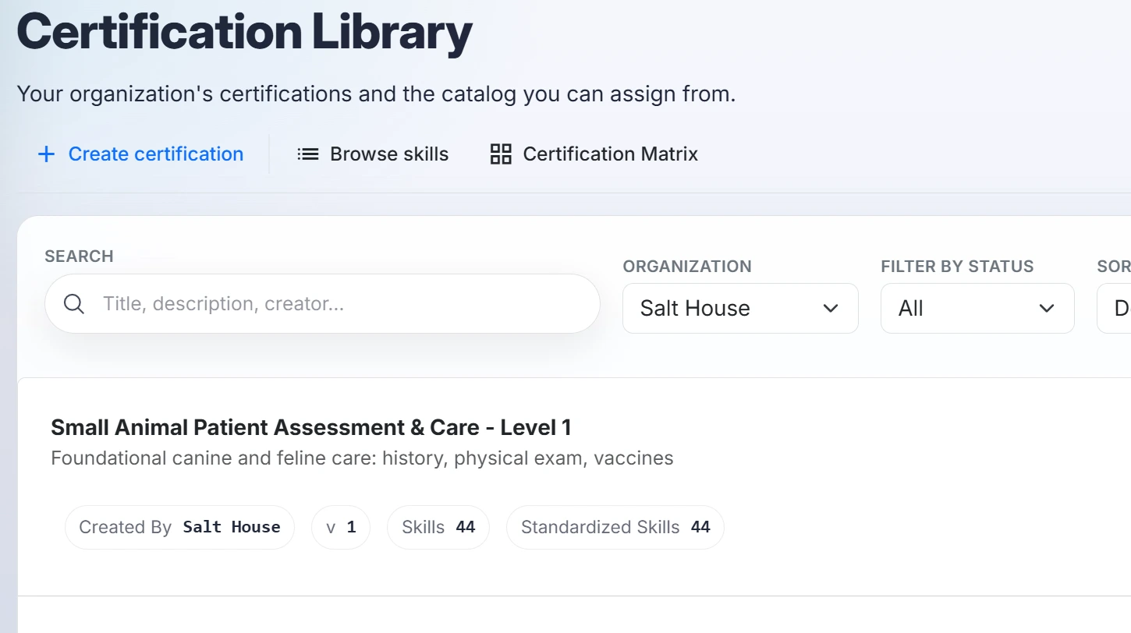Click the Created By Salt House badge

(179, 527)
